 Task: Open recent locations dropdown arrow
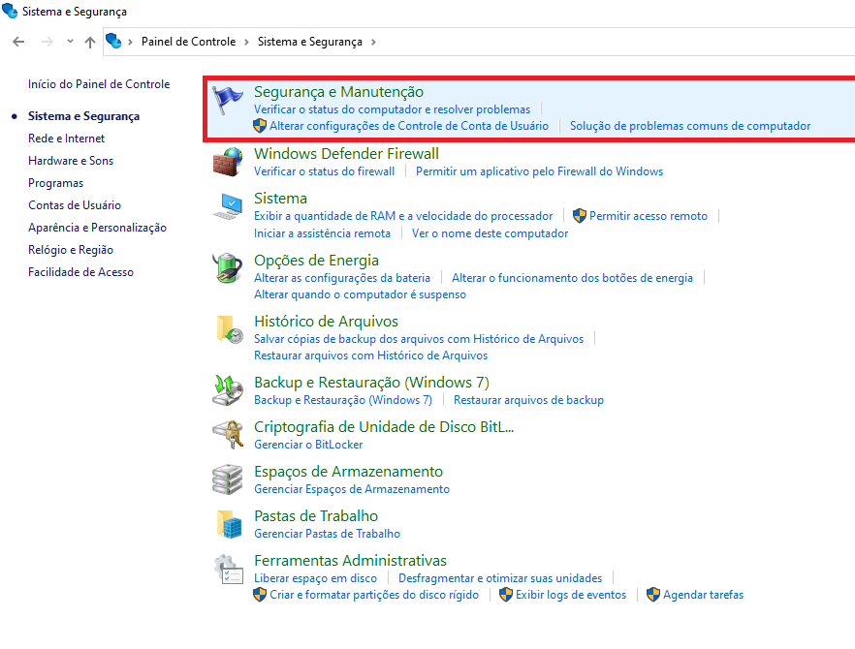70,42
